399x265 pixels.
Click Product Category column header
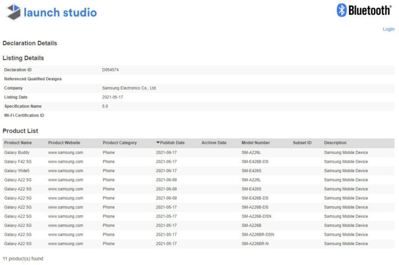120,143
